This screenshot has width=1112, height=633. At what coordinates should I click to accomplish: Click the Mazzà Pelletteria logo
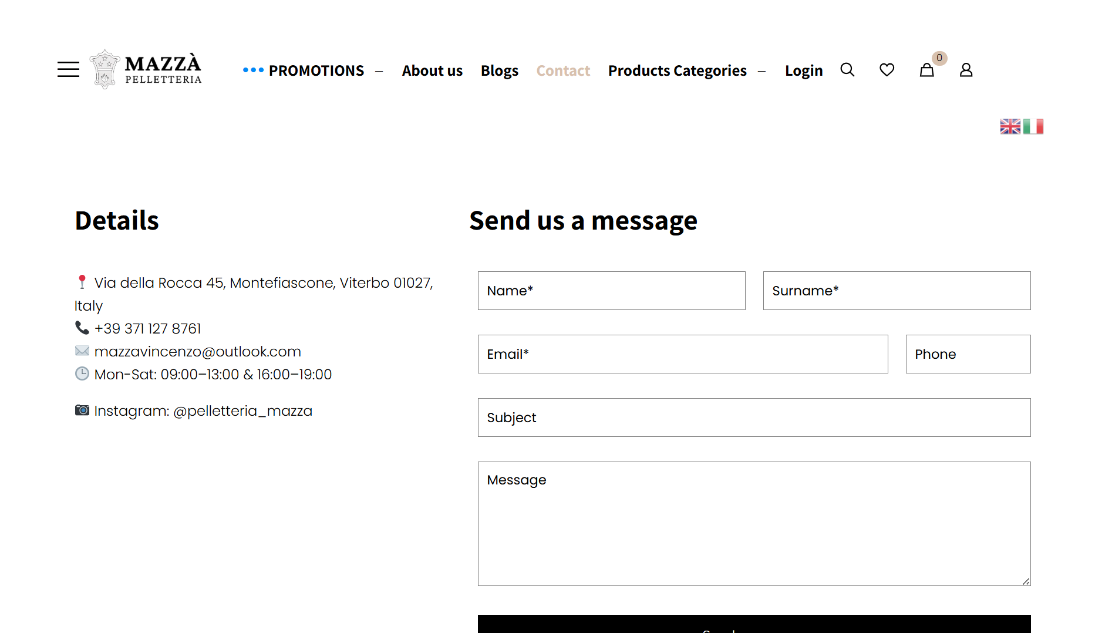[x=146, y=70]
